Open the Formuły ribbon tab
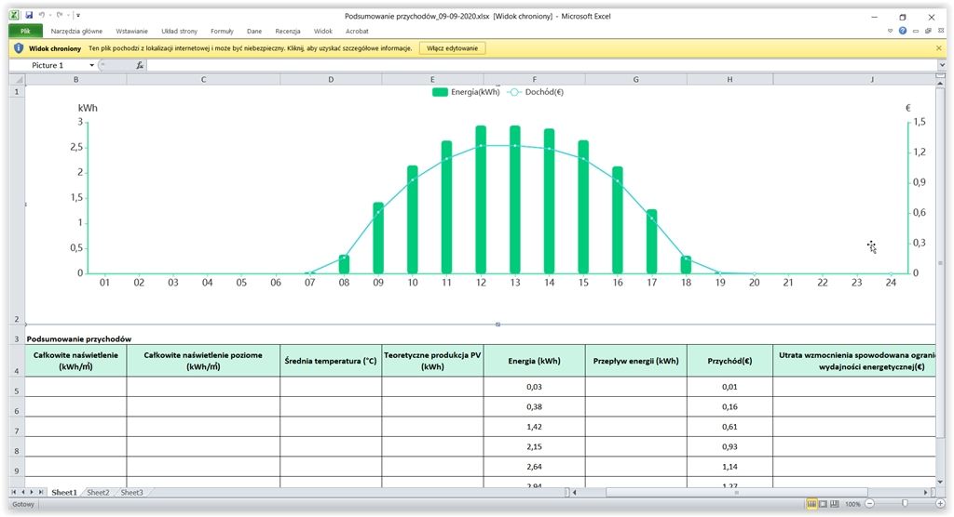Viewport: 954px width, 517px height. pos(222,31)
